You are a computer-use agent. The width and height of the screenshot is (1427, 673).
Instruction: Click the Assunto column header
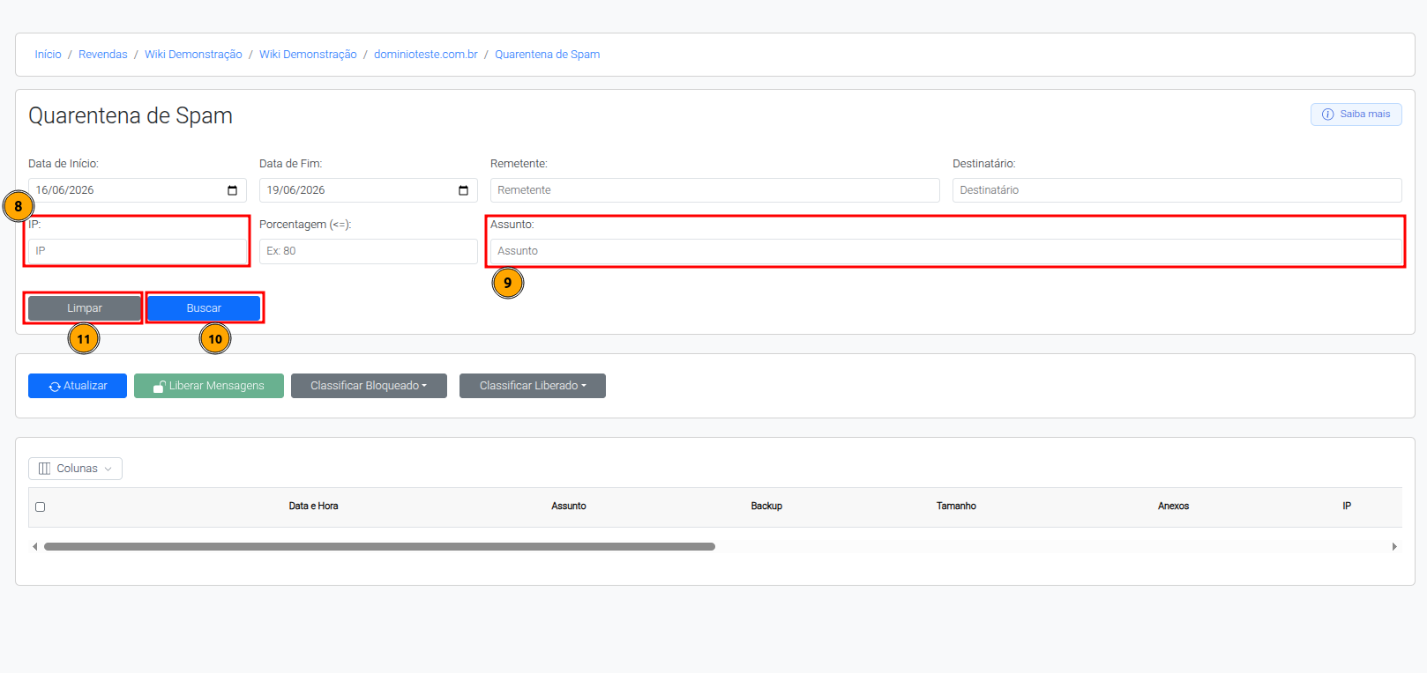(569, 507)
